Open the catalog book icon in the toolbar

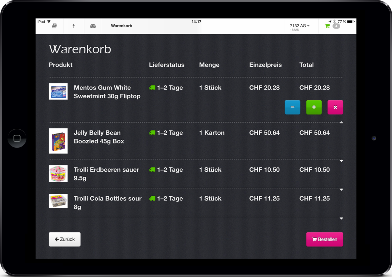click(x=54, y=26)
